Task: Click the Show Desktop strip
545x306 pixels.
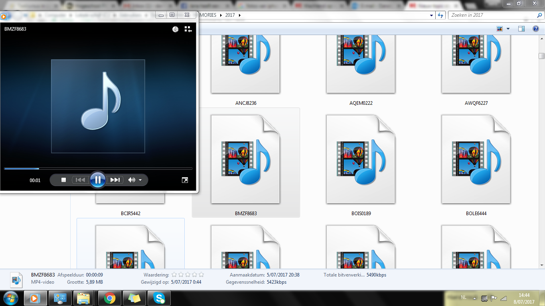Action: [x=542, y=298]
